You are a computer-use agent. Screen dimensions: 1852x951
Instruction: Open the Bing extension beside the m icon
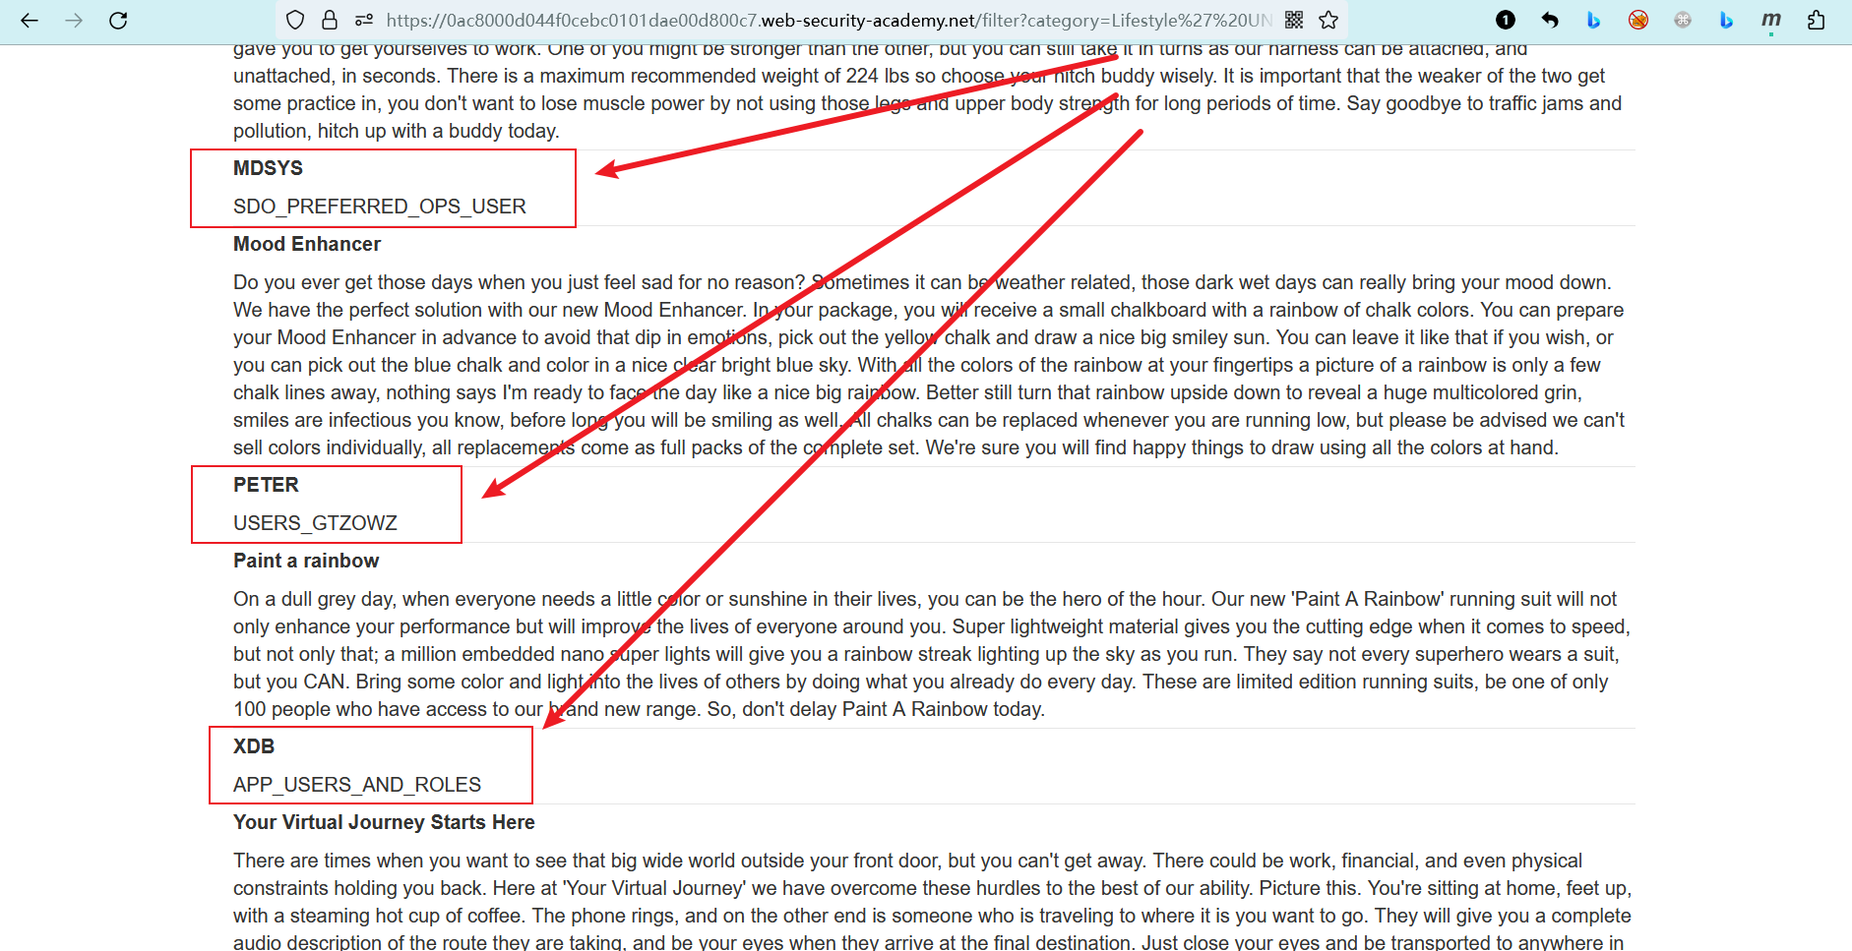point(1726,20)
